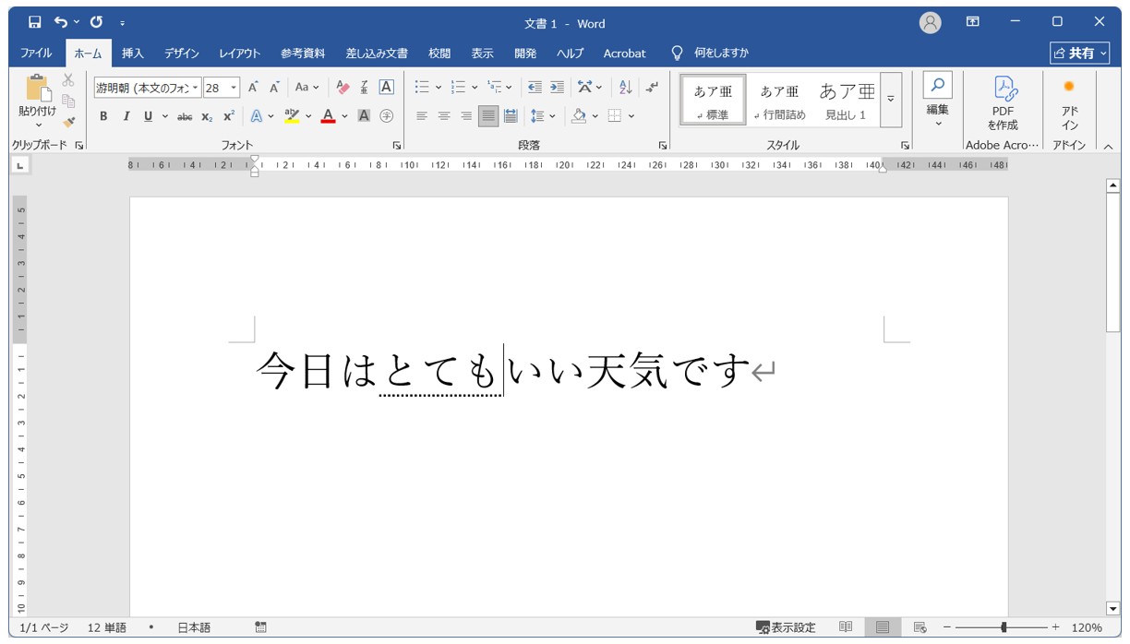Open the font size dropdown
The height and width of the screenshot is (644, 1130).
tap(234, 88)
